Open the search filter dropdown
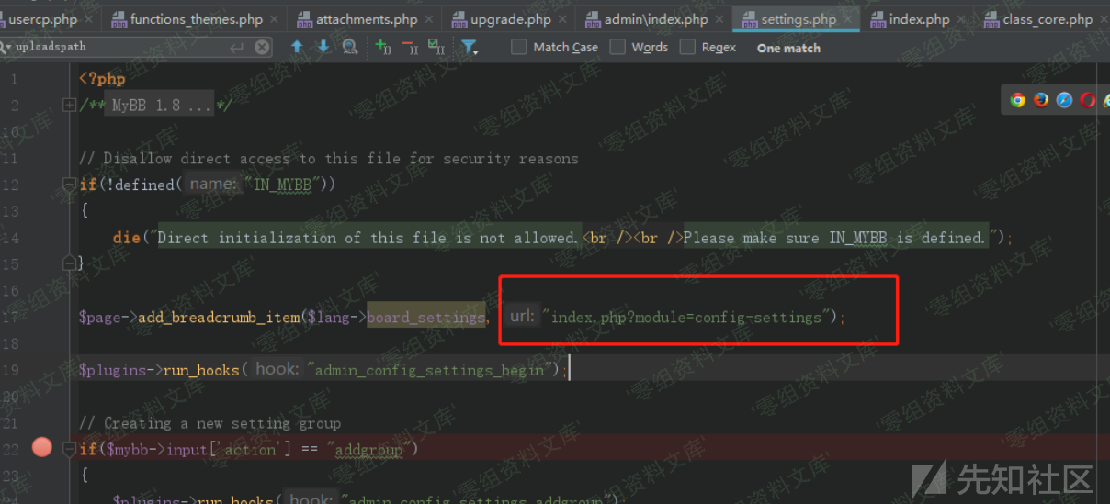Viewport: 1110px width, 504px height. [470, 47]
